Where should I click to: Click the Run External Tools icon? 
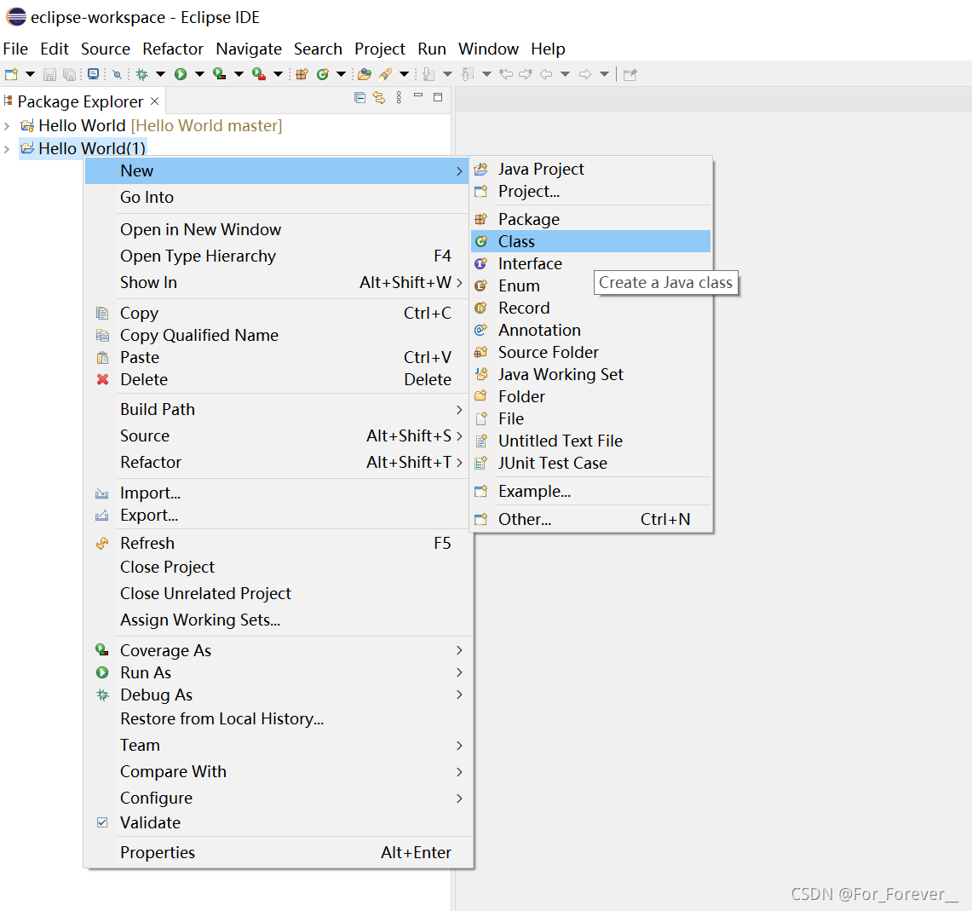(259, 74)
